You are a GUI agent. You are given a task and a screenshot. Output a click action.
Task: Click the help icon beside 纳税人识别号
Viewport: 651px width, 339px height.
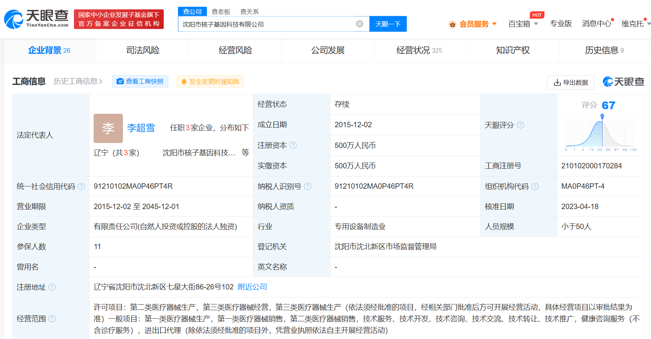(x=308, y=186)
